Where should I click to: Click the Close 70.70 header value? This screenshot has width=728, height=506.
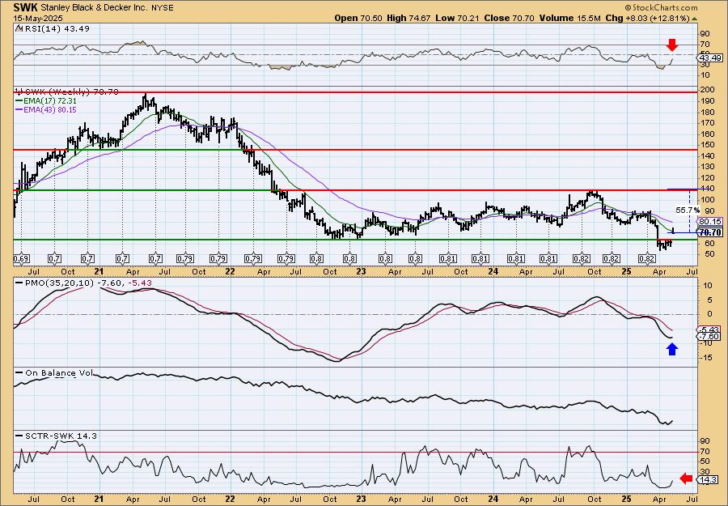tap(509, 18)
